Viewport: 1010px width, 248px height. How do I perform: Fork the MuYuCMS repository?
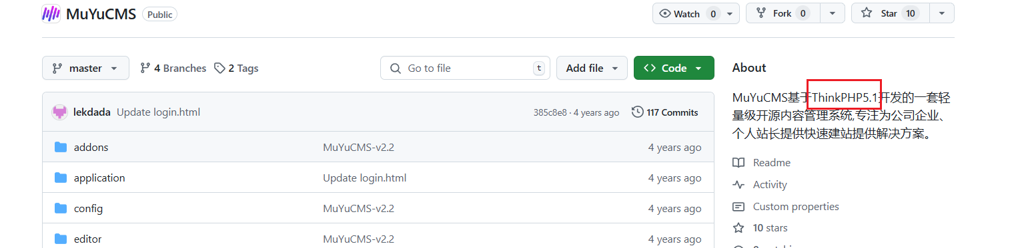point(783,13)
